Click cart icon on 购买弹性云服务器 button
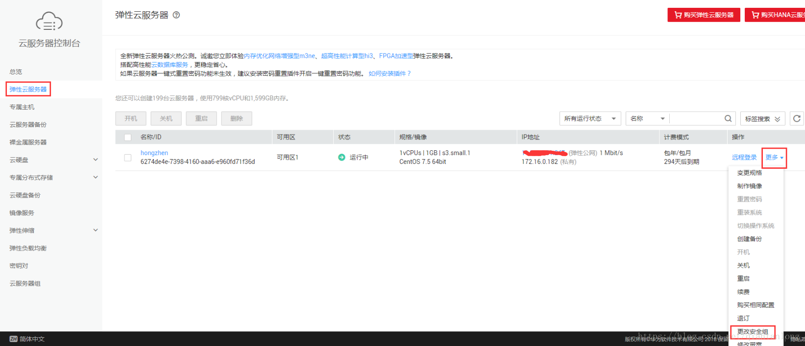 (x=678, y=15)
